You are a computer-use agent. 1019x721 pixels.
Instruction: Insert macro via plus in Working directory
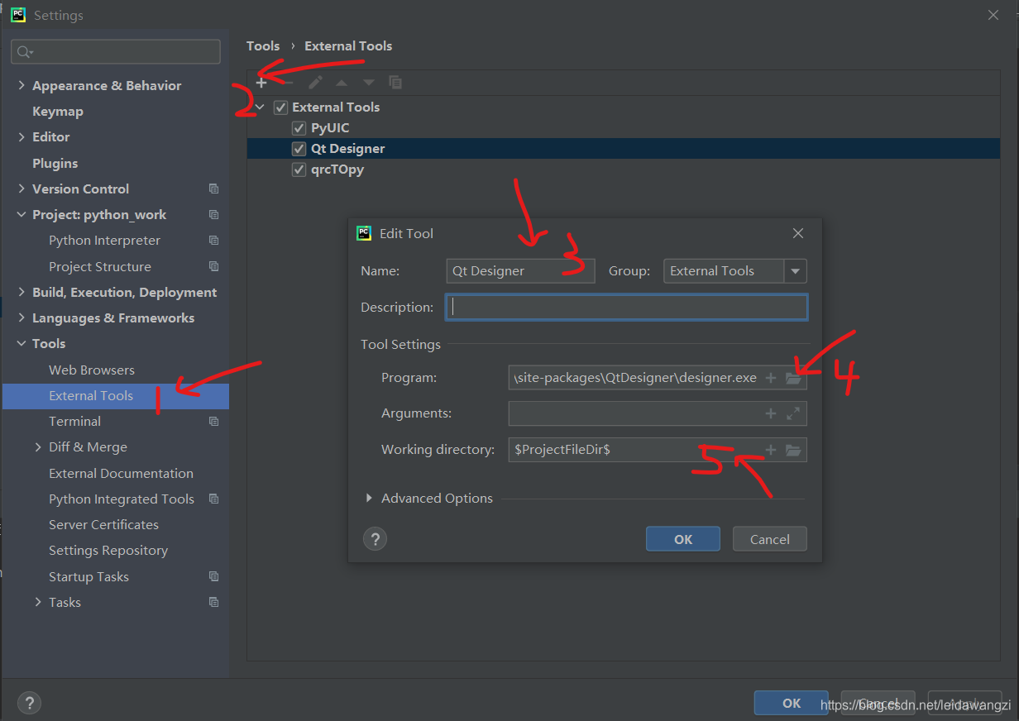click(770, 450)
